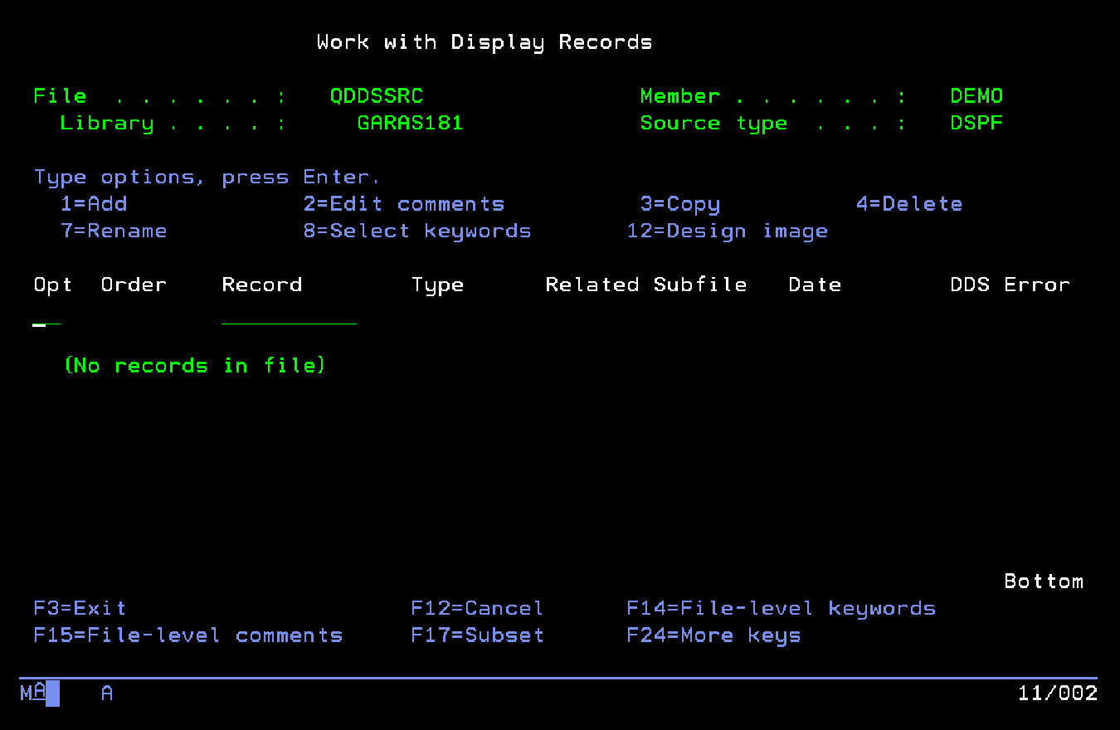Click the DEMO member name

coord(976,96)
